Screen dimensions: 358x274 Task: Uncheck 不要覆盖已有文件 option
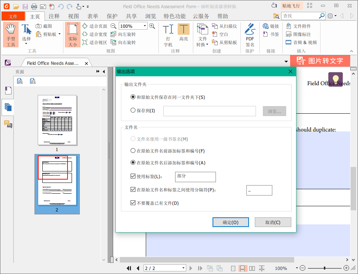tap(133, 203)
